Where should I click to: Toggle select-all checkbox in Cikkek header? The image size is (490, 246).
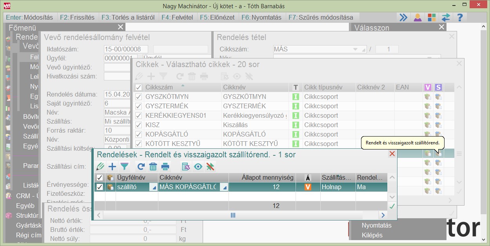click(x=138, y=87)
